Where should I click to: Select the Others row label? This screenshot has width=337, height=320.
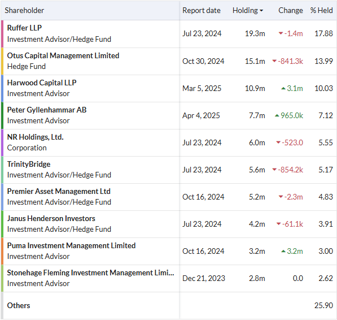[x=19, y=305]
